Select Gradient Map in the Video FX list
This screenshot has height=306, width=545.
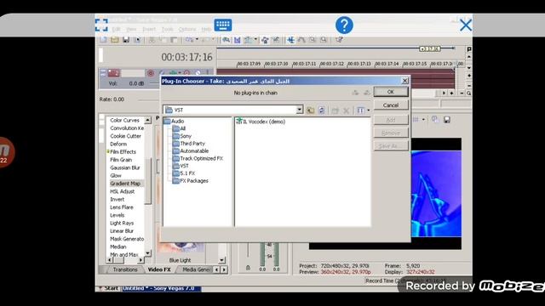125,184
